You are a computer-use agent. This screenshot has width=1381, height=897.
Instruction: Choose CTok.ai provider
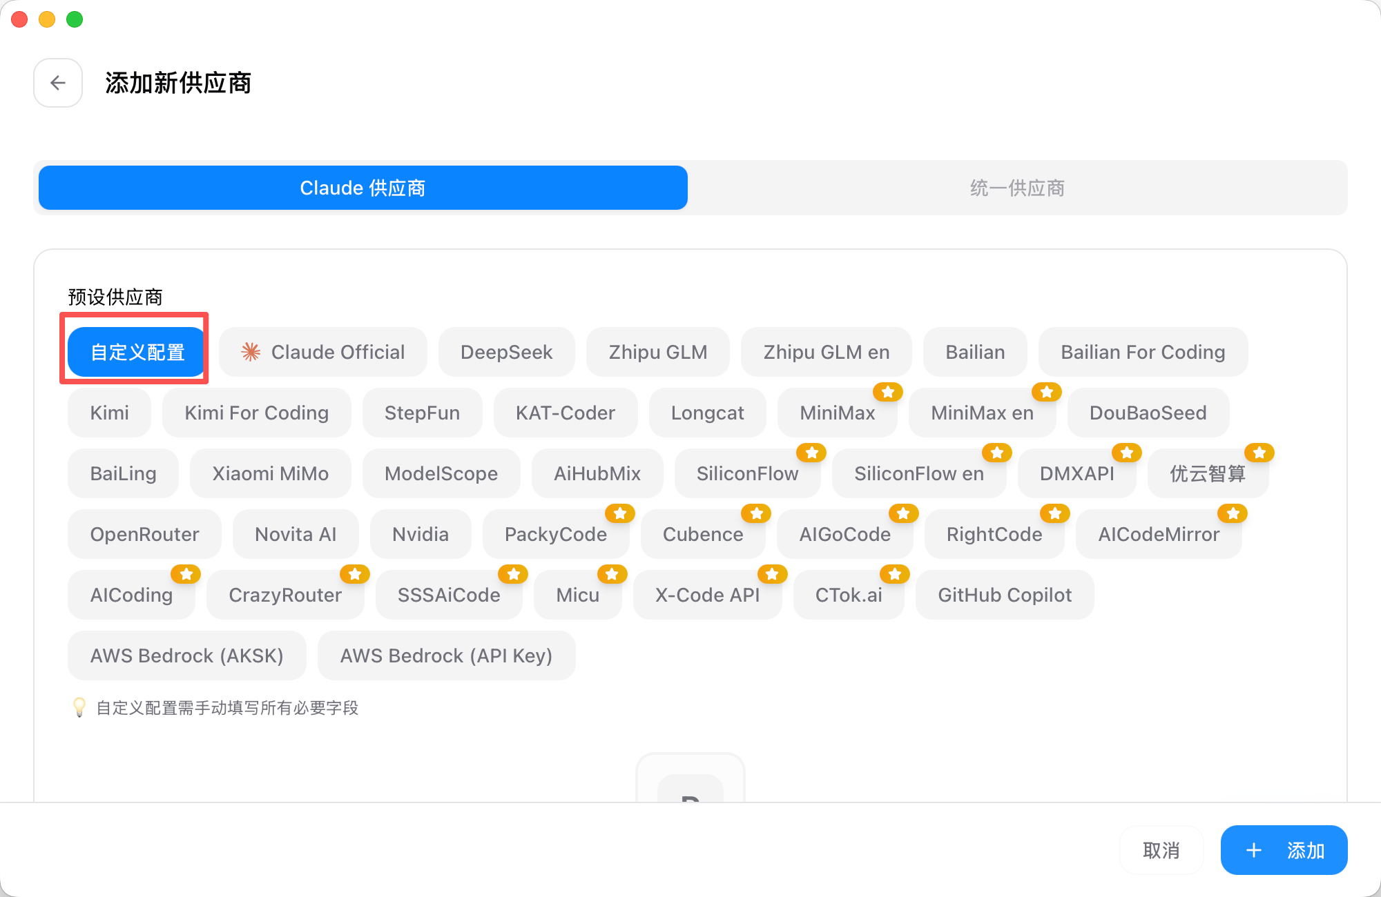point(849,595)
